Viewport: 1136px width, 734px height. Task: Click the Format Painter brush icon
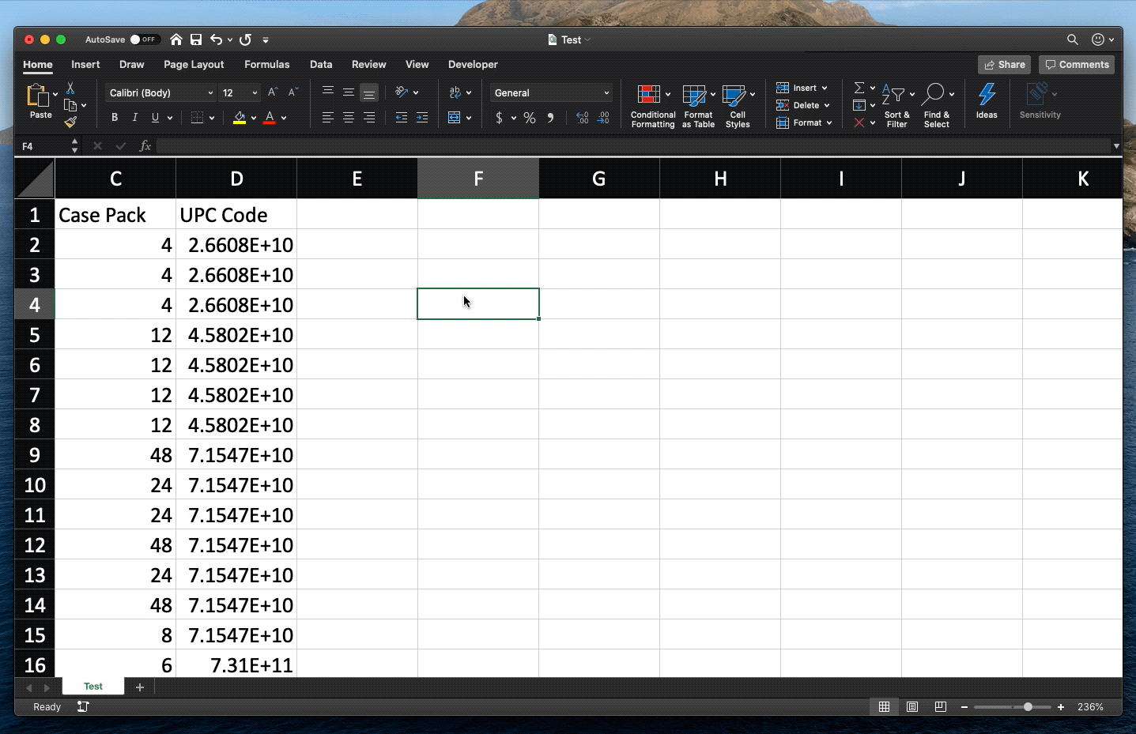pos(70,122)
